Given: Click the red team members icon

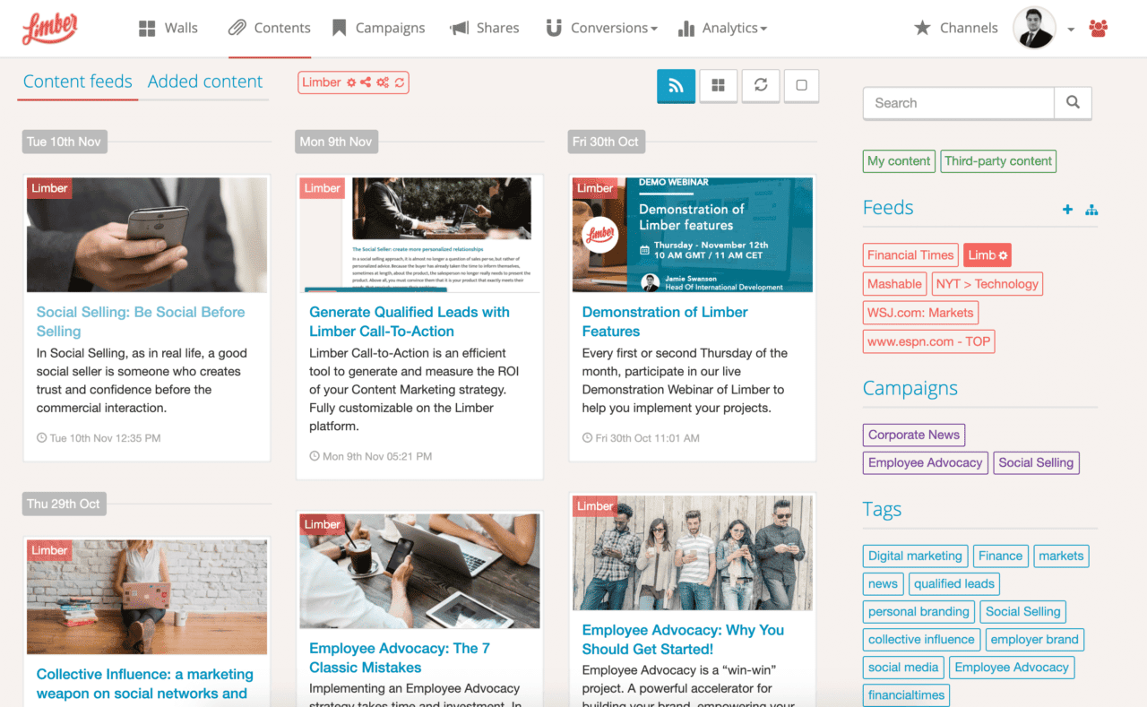Looking at the screenshot, I should click(1099, 28).
